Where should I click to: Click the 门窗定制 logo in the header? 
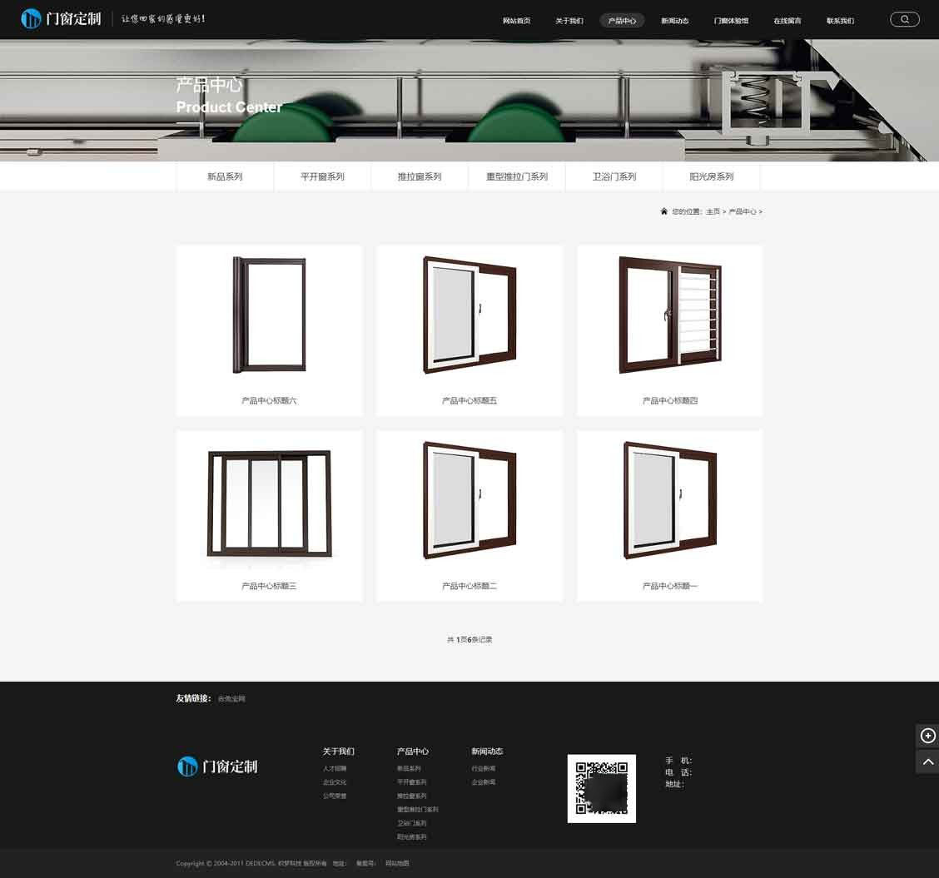[x=62, y=18]
